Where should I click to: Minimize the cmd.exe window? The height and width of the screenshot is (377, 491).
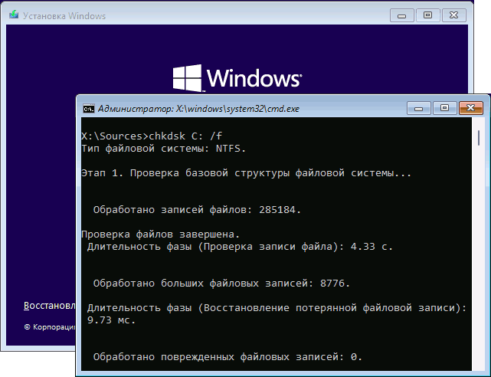(419, 108)
